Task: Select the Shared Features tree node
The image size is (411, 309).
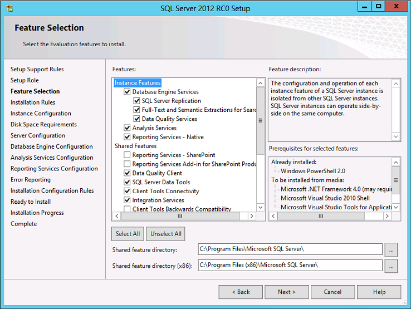Action: pyautogui.click(x=135, y=146)
